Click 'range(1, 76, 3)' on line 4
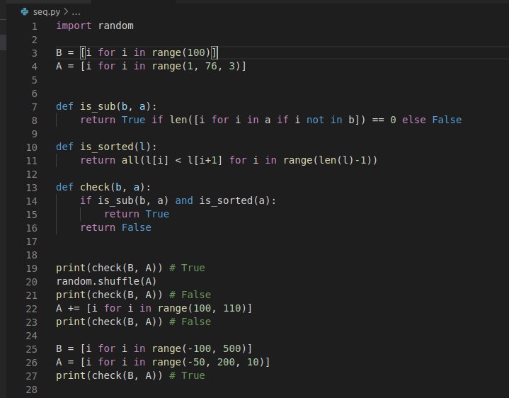The image size is (509, 398). (x=196, y=67)
